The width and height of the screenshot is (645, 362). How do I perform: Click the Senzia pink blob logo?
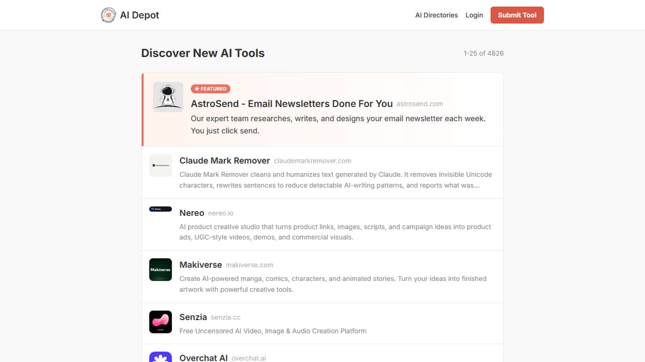[x=160, y=322]
